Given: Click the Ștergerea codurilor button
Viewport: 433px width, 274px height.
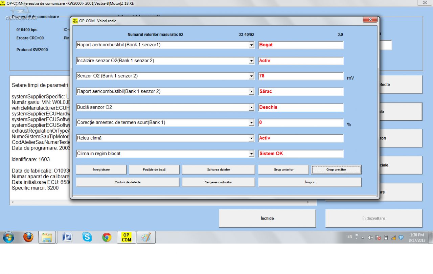Looking at the screenshot, I should [x=219, y=182].
